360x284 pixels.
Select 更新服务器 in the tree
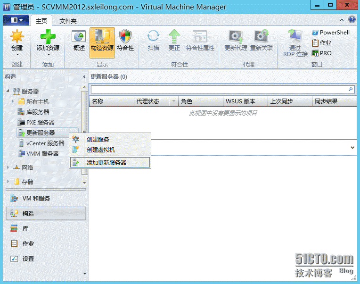(x=48, y=133)
